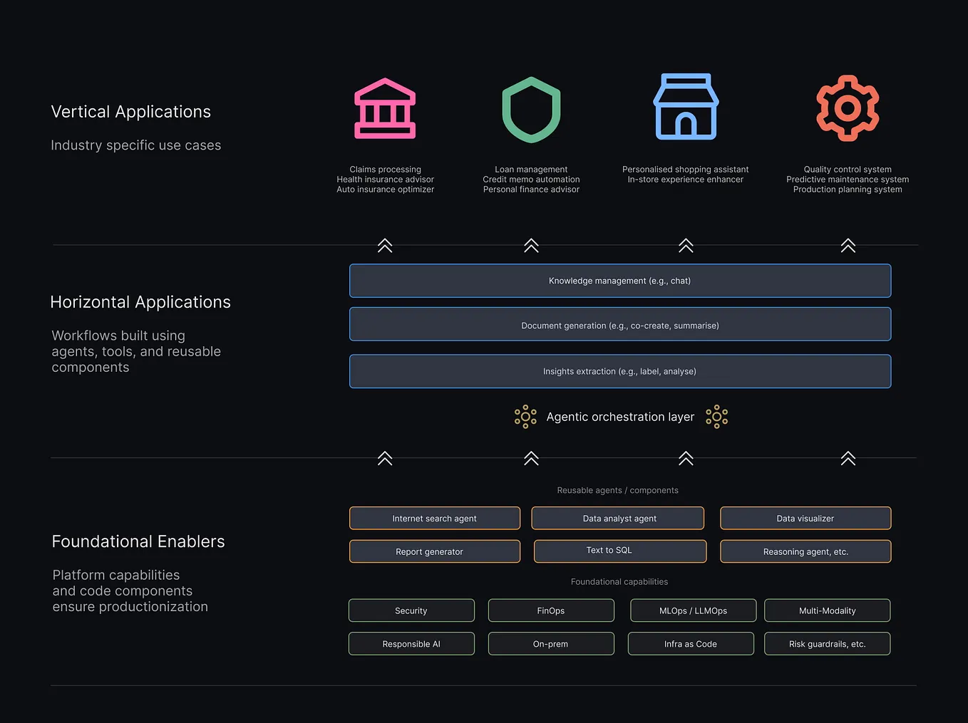Viewport: 968px width, 723px height.
Task: Toggle the Security capability
Action: 411,610
